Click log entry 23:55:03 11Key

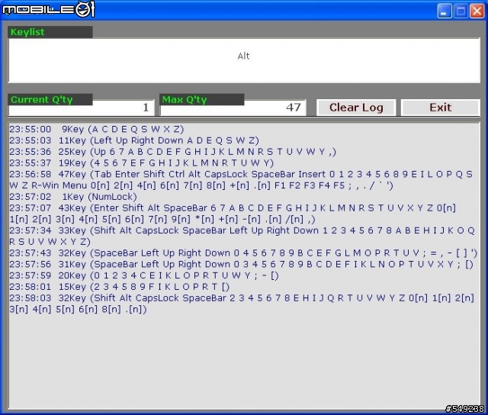coord(134,140)
